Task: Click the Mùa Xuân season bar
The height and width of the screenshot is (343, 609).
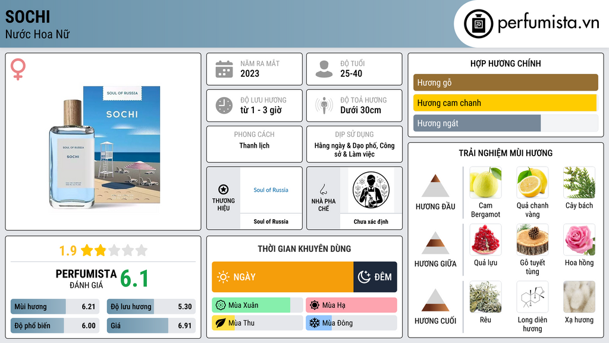Action: click(x=257, y=305)
